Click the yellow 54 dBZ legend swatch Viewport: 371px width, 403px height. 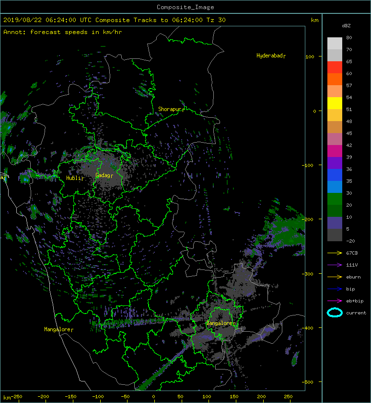(x=335, y=103)
